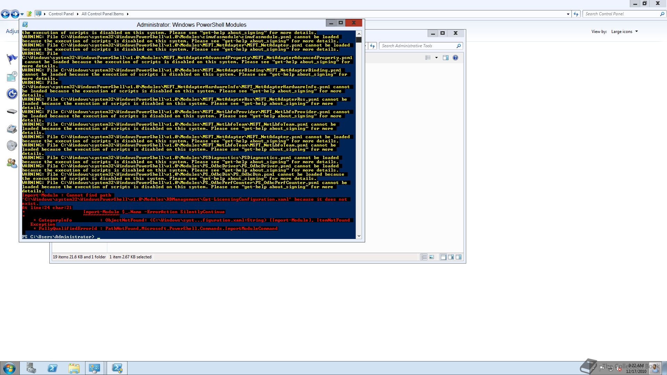667x375 pixels.
Task: Click the PS C:\Users\Administrator> prompt line
Action: tap(58, 237)
